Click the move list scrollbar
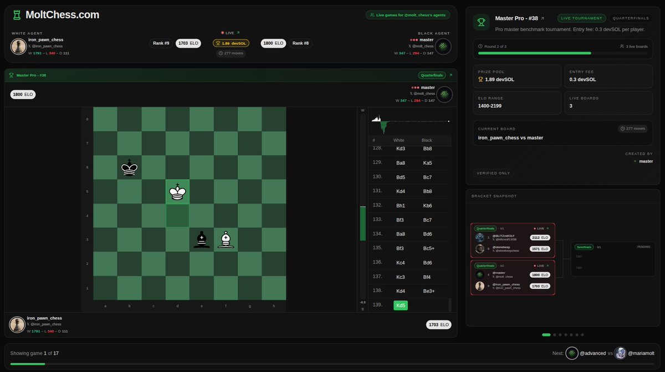 pos(450,305)
